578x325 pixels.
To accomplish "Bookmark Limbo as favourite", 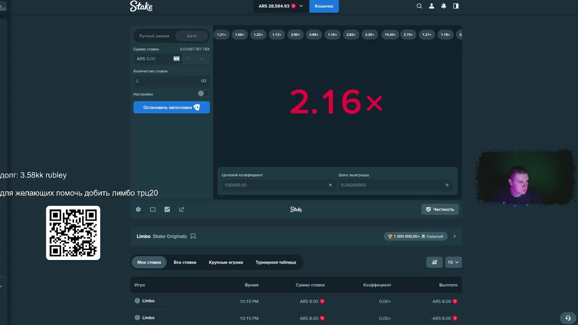I will tap(193, 236).
